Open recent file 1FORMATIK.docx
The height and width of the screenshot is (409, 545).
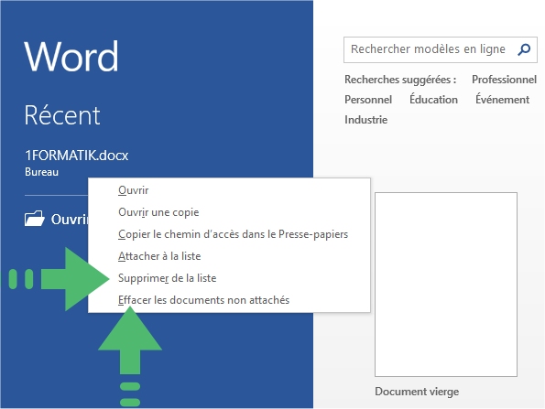[x=76, y=156]
